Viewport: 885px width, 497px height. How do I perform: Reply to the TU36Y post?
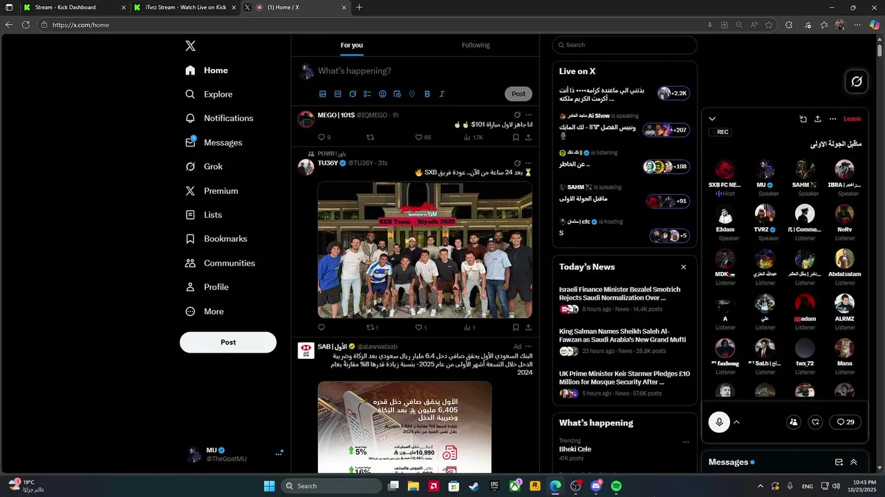[x=322, y=327]
